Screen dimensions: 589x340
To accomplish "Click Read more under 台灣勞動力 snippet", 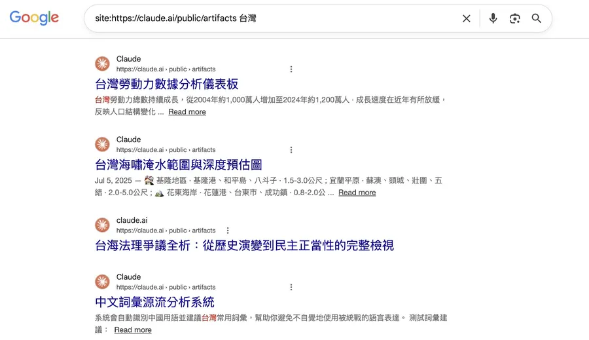I will [x=187, y=112].
